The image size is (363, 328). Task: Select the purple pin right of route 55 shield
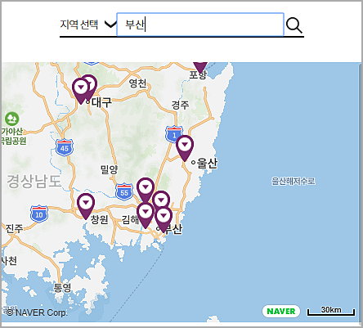(x=146, y=191)
